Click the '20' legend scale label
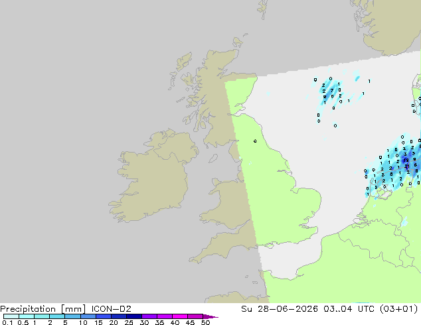Viewport: 421px width, 325px height. (x=114, y=322)
